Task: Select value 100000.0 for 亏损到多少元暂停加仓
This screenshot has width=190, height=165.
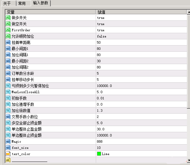Action: click(x=104, y=86)
